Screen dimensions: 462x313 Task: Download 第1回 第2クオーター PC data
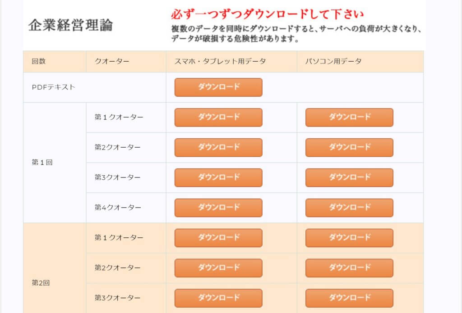tap(349, 147)
